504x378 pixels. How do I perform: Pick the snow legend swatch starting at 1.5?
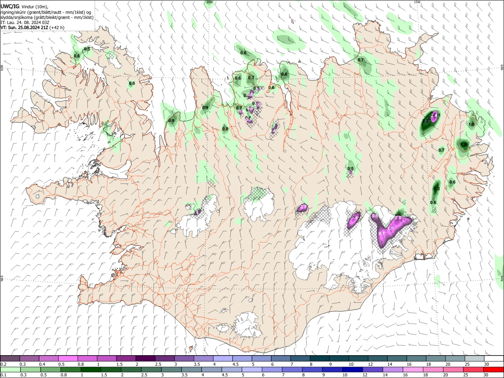[x=126, y=358]
